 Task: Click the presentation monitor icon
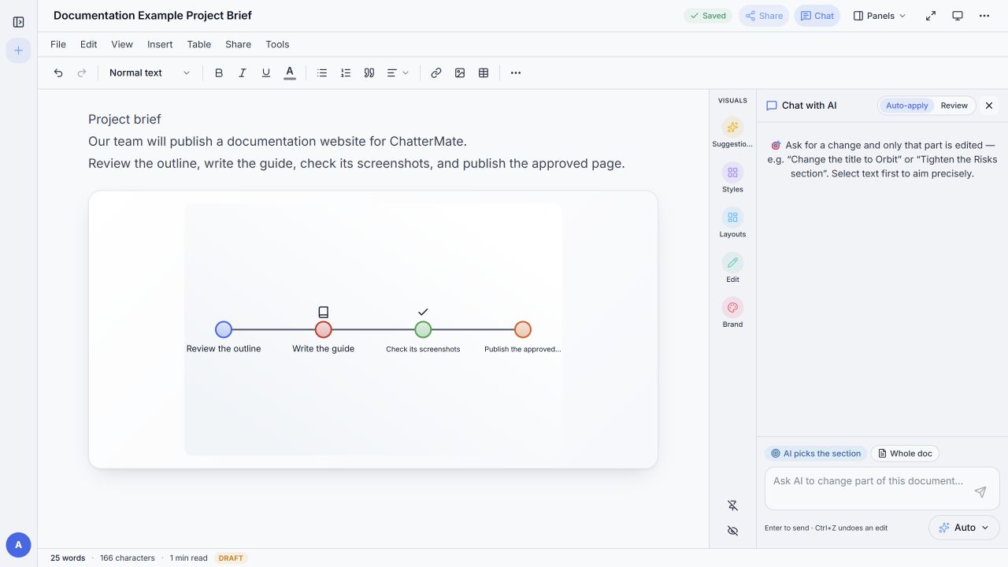(958, 16)
